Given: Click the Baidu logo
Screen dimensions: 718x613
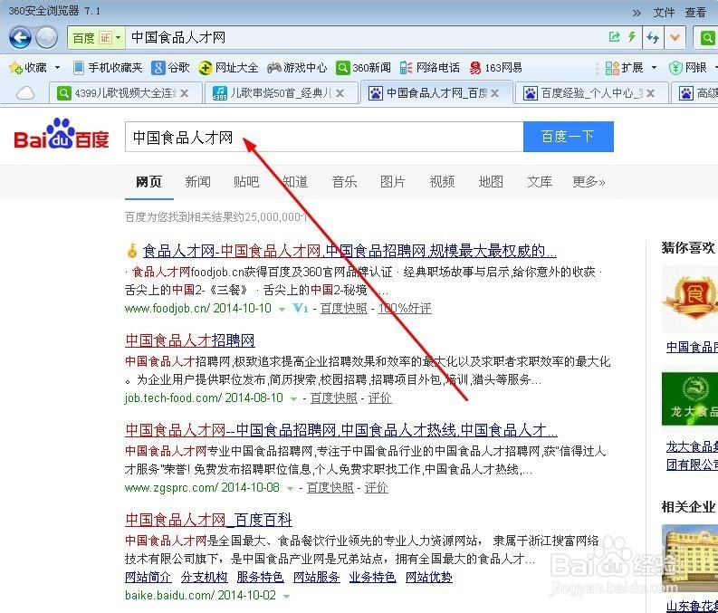Looking at the screenshot, I should click(62, 135).
